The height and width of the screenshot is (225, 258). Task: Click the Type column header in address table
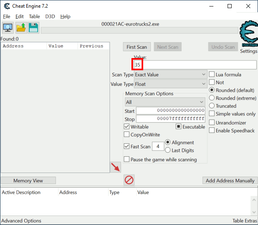coord(122,193)
